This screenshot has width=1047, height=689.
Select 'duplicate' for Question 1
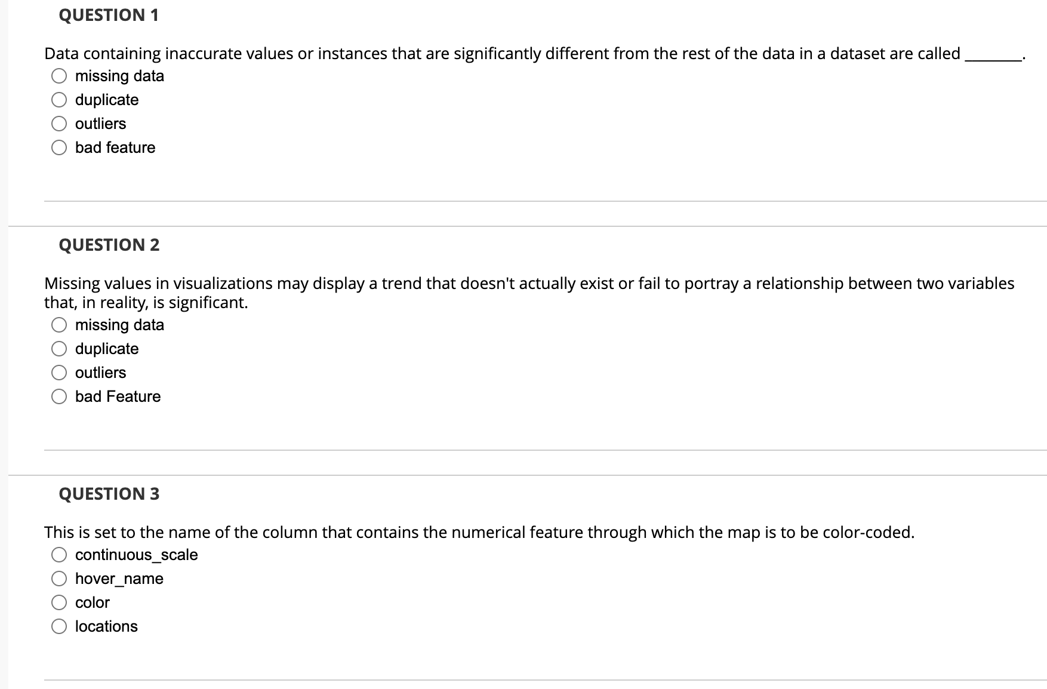[x=59, y=99]
